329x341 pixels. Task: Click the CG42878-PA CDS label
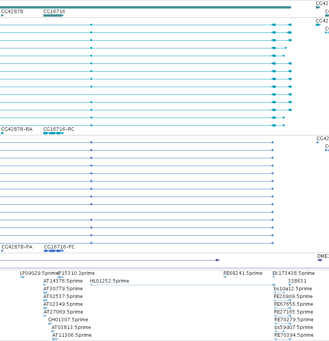[x=17, y=247]
